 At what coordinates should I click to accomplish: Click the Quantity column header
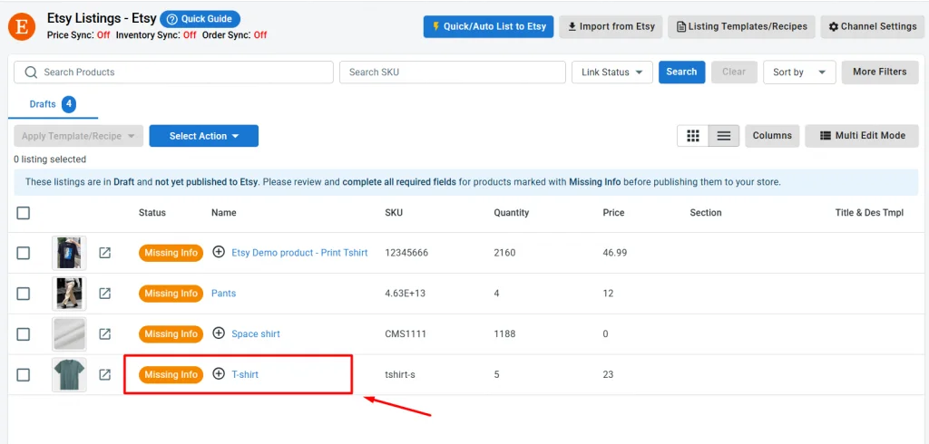512,213
